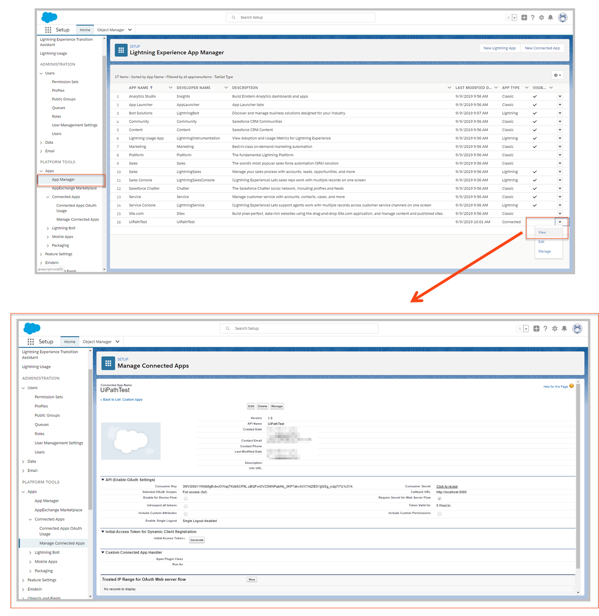This screenshot has width=599, height=616.
Task: Open user avatar profile in top window
Action: click(563, 18)
